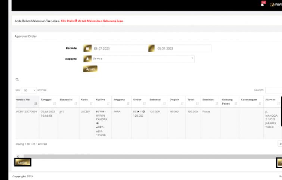Click the end Periode date field

183,49
